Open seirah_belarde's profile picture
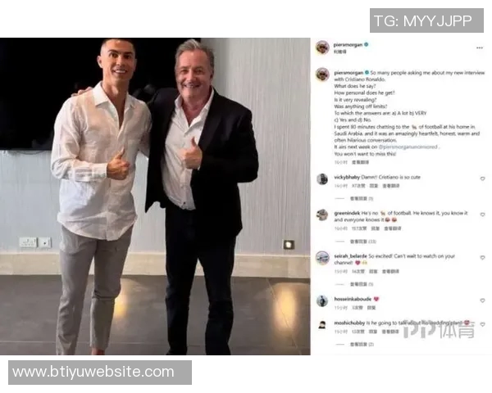The height and width of the screenshot is (393, 492). coord(322,258)
